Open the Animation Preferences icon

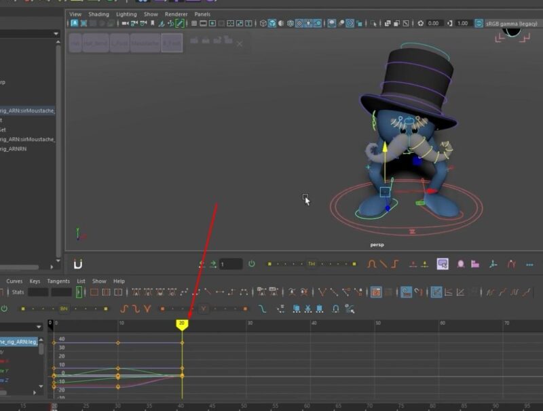click(x=529, y=263)
